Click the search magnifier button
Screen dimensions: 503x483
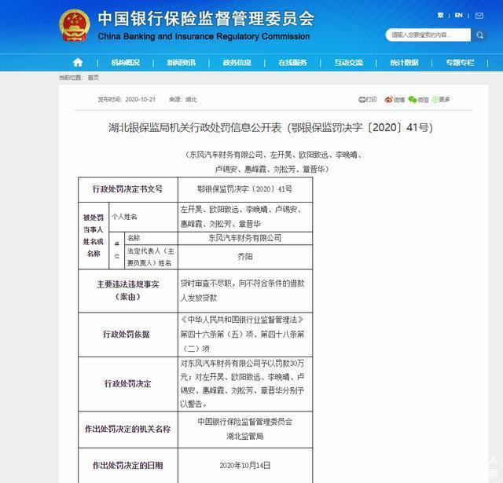tap(479, 35)
